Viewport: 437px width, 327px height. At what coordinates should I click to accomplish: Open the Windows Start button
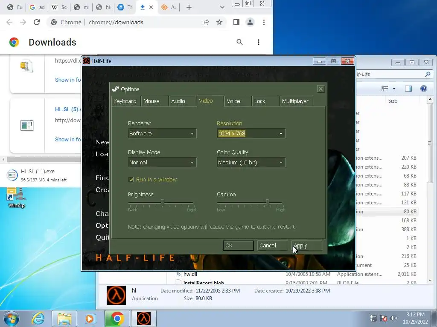pos(12,318)
